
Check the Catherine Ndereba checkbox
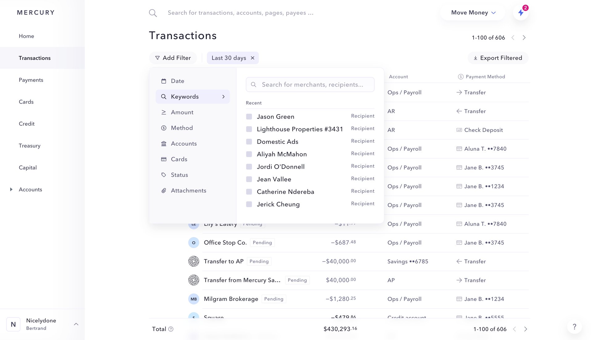pos(249,191)
